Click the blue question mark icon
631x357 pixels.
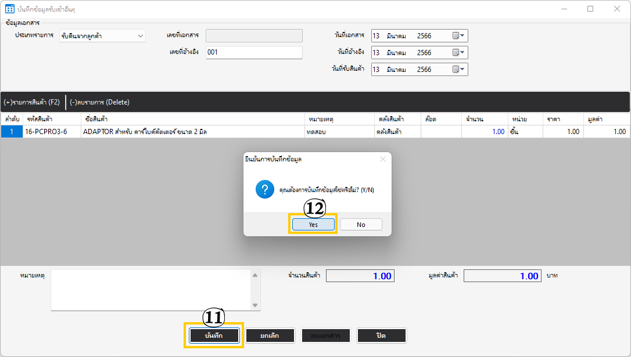[x=264, y=189]
